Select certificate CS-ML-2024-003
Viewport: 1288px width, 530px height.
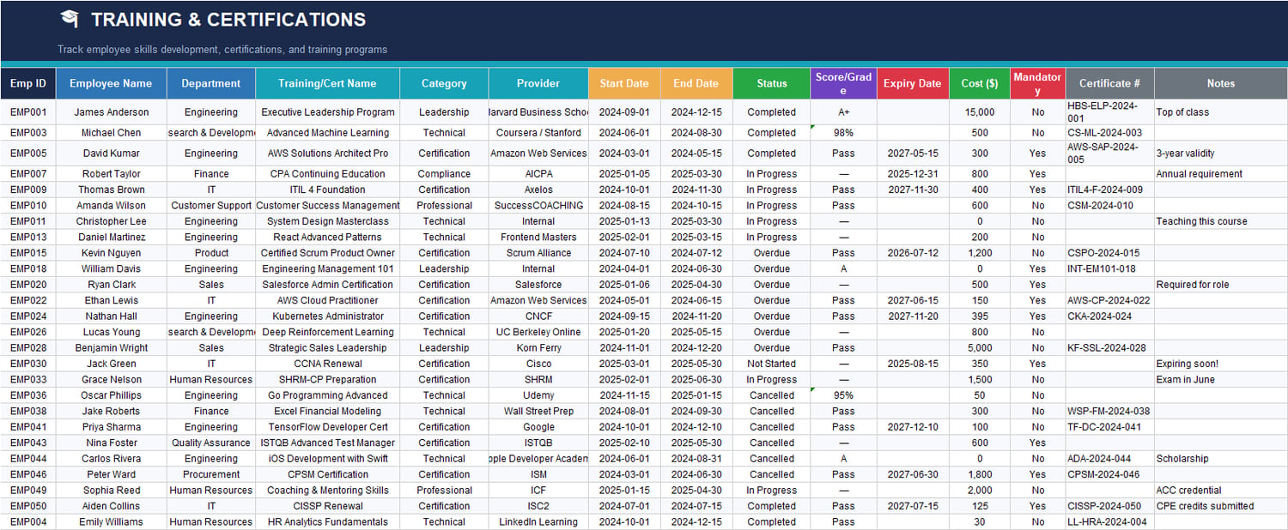point(1110,133)
